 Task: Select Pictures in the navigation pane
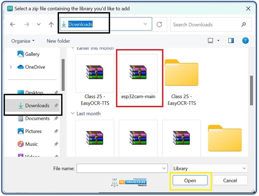(x=33, y=131)
